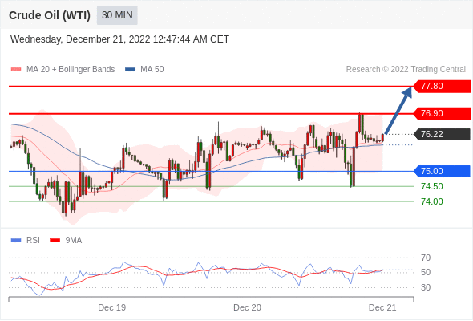This screenshot has width=473, height=321.
Task: Click the 9MA legend swatch
Action: 55,241
